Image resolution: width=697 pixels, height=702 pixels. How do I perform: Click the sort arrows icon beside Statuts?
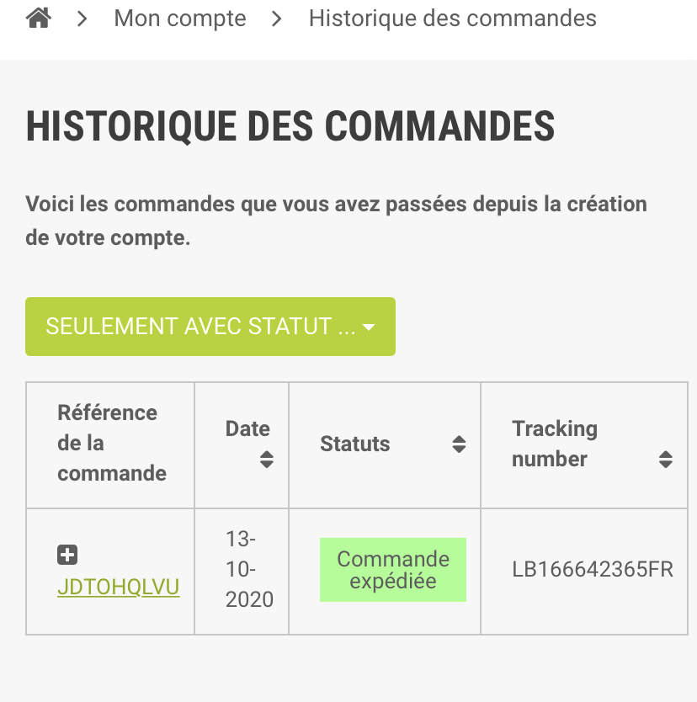coord(459,444)
